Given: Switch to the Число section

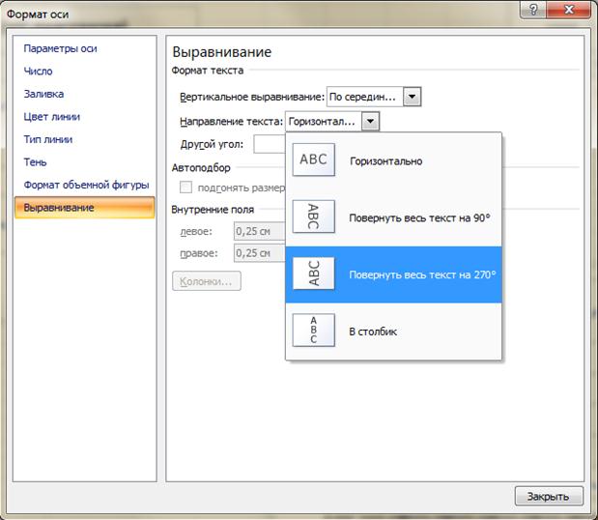Looking at the screenshot, I should [x=38, y=72].
